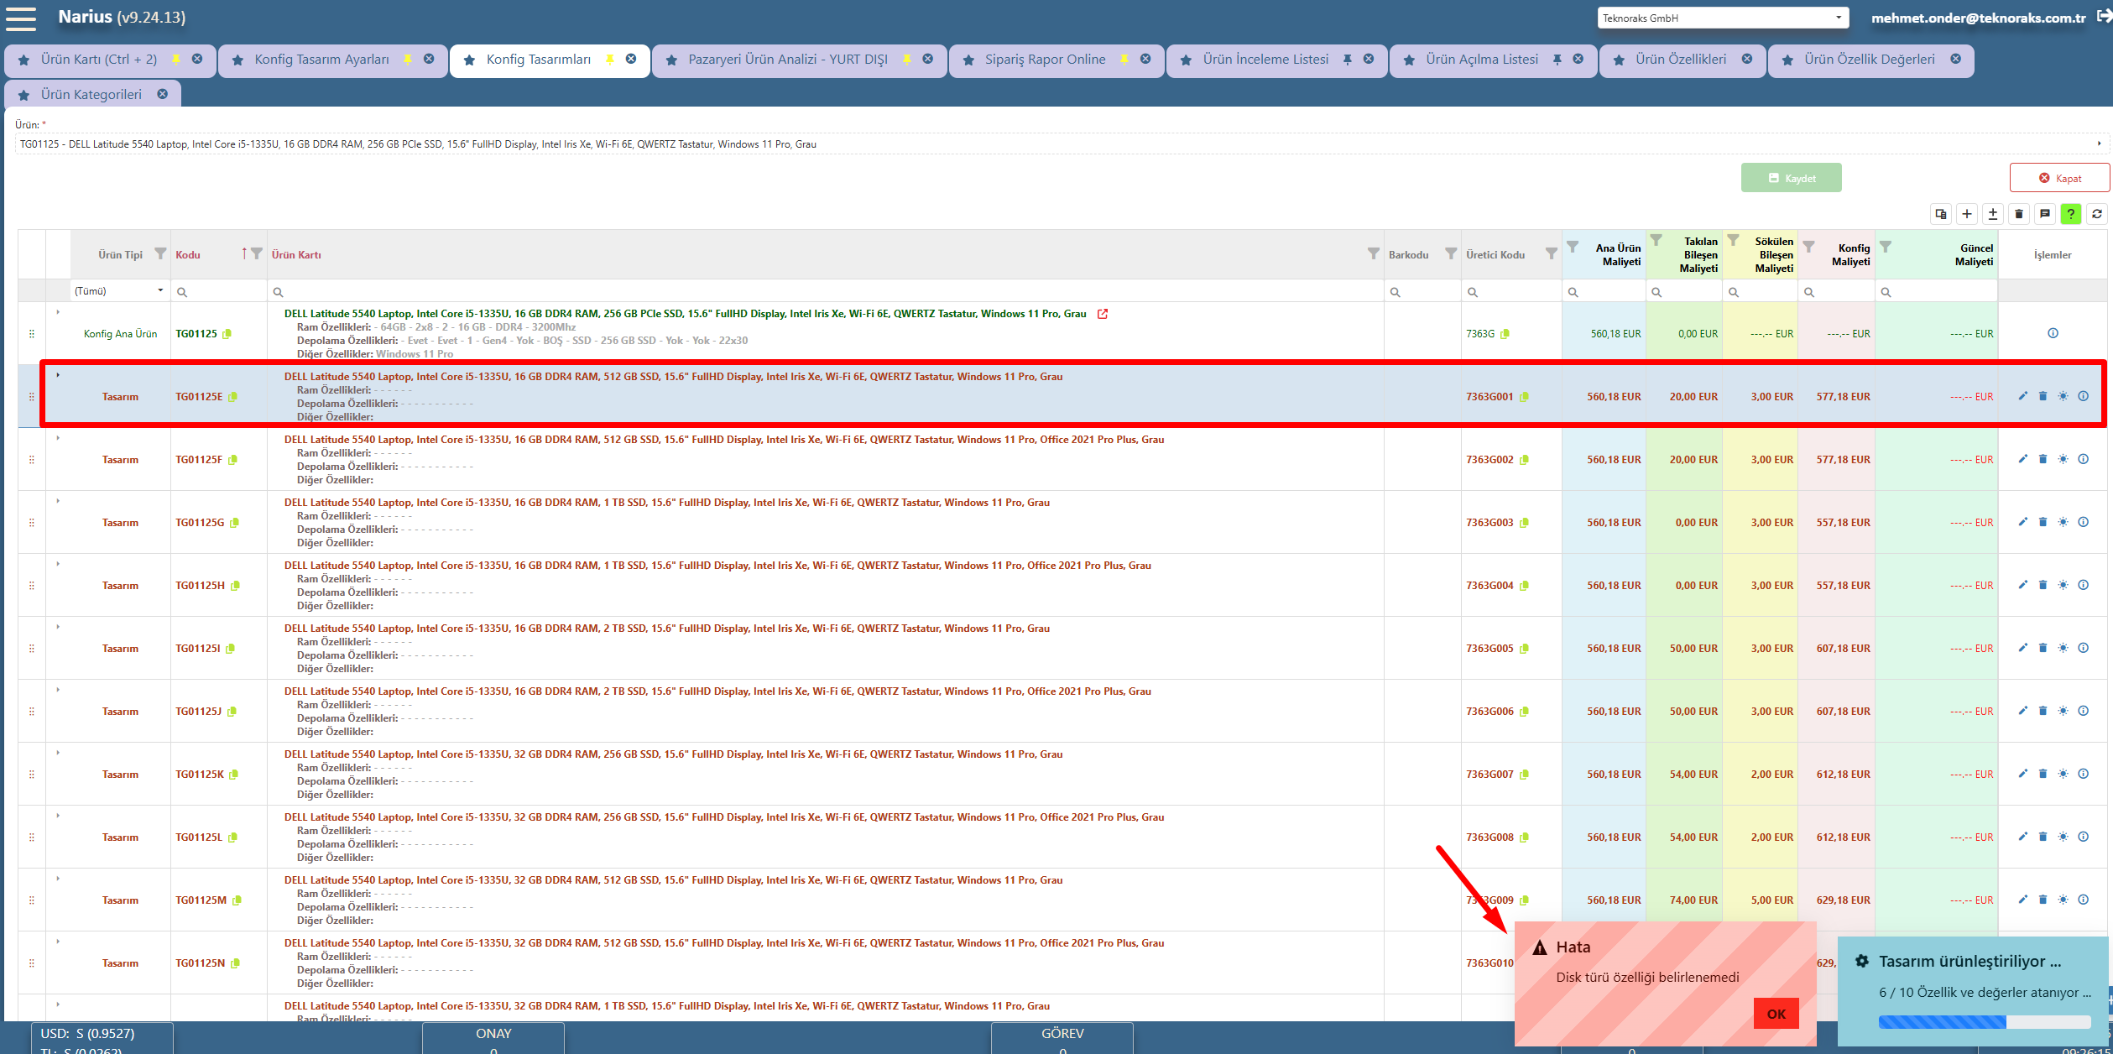Viewport: 2113px width, 1054px height.
Task: Switch to Ürün Özellikleri tab
Action: [1680, 60]
